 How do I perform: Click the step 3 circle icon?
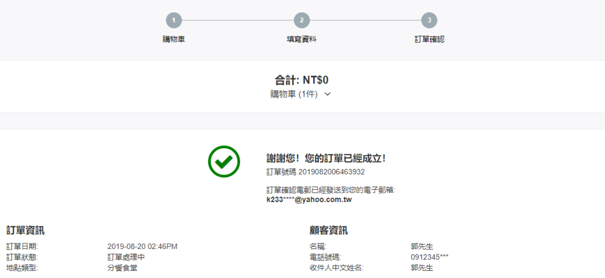tap(429, 21)
